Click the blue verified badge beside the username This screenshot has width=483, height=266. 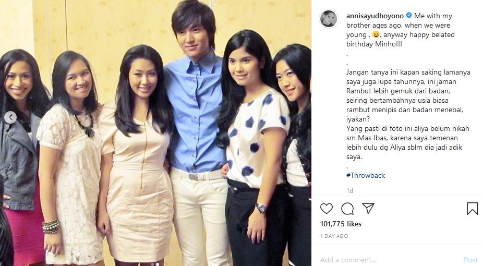409,16
